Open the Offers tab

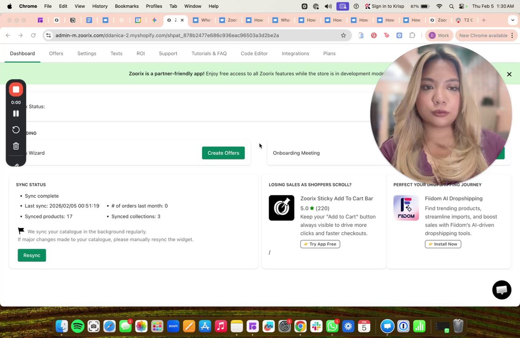coord(56,54)
